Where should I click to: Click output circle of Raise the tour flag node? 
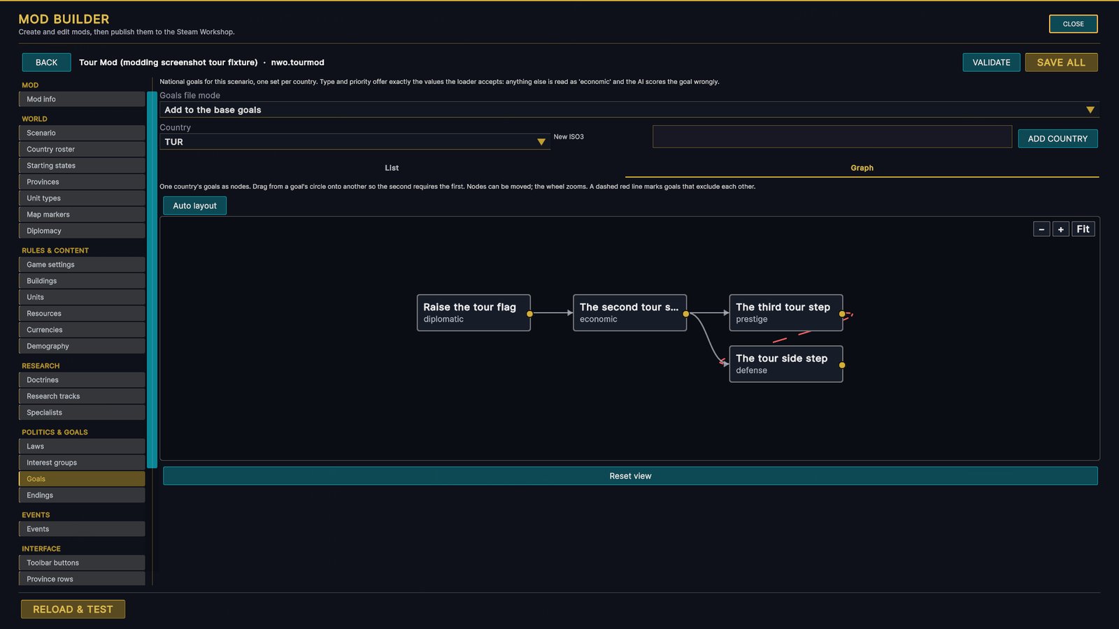(x=529, y=314)
